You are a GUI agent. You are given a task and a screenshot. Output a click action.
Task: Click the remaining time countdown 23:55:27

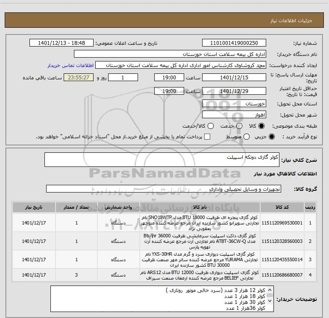point(79,78)
